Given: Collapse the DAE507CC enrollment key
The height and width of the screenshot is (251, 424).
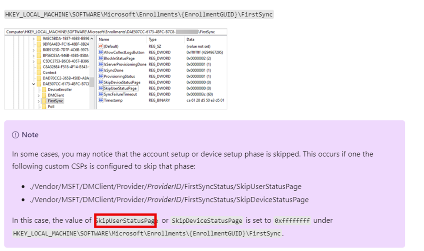Looking at the screenshot, I should click(33, 84).
